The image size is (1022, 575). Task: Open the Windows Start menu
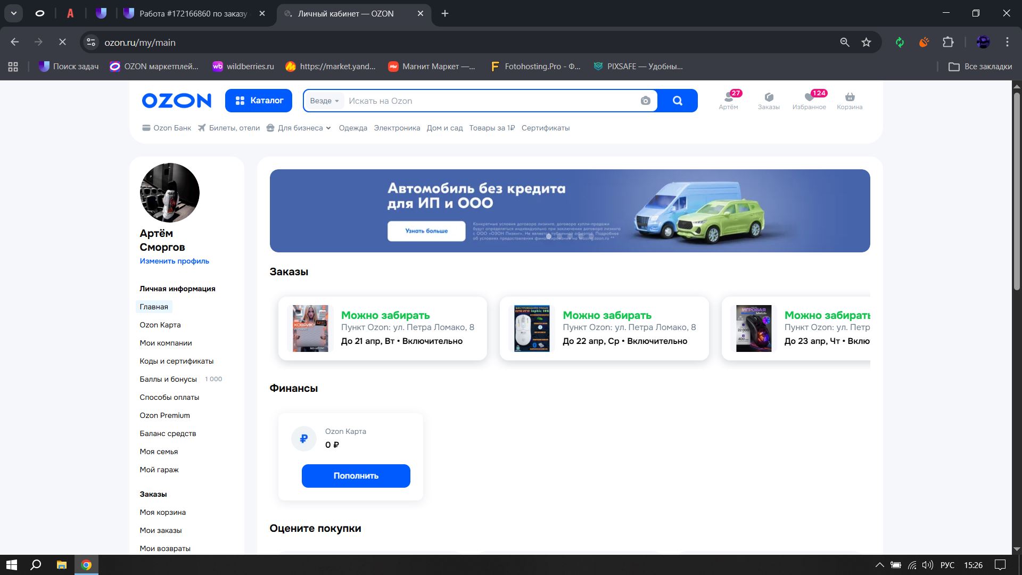[11, 565]
